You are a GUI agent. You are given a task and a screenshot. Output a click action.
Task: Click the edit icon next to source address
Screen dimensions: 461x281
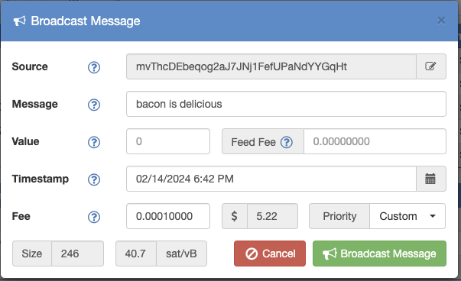click(431, 66)
